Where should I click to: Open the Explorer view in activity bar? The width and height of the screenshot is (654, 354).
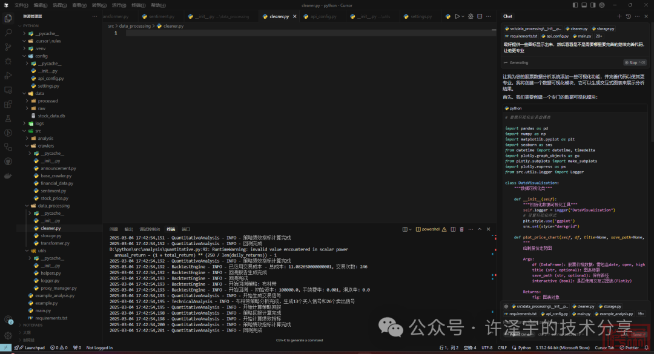pos(8,18)
